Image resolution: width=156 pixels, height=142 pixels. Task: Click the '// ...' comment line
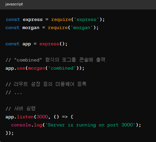coord(14,93)
